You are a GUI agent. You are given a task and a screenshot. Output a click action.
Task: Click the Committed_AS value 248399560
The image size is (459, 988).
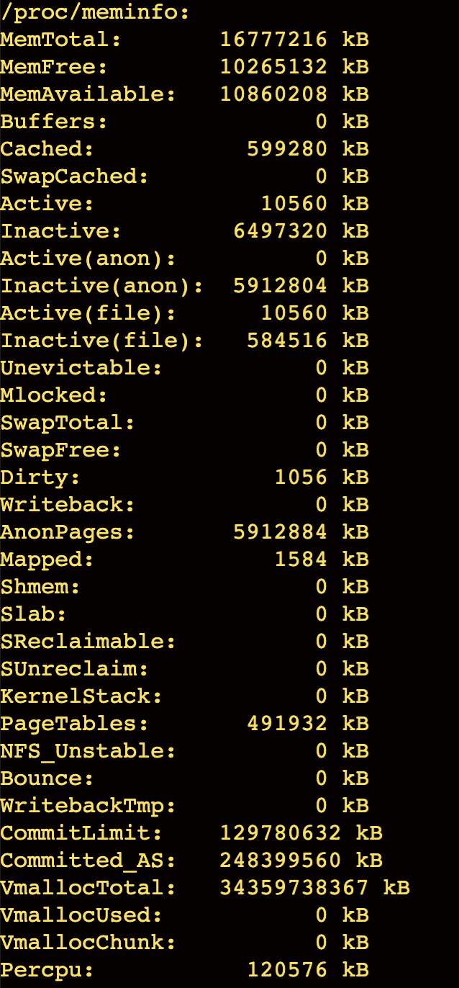click(280, 861)
